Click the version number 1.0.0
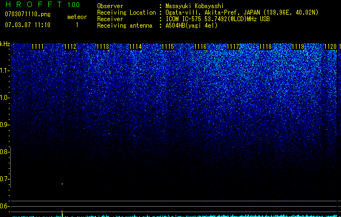 click(x=74, y=4)
